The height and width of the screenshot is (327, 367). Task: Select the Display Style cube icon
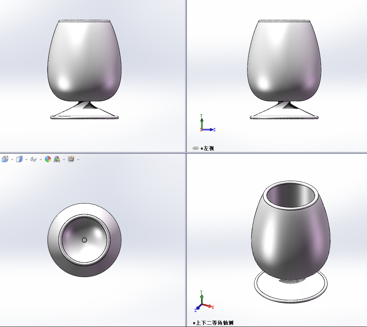pos(19,159)
